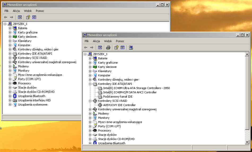Toggle console tree icon in front window toolbar

(x=100, y=47)
